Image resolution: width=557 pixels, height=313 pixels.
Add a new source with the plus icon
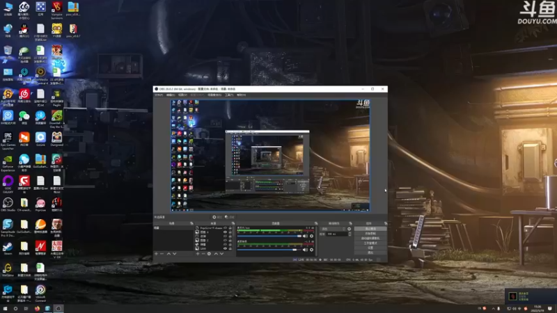click(x=198, y=254)
